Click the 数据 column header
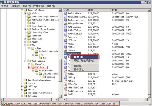Viewport: 152px width, 106px height. (129, 10)
